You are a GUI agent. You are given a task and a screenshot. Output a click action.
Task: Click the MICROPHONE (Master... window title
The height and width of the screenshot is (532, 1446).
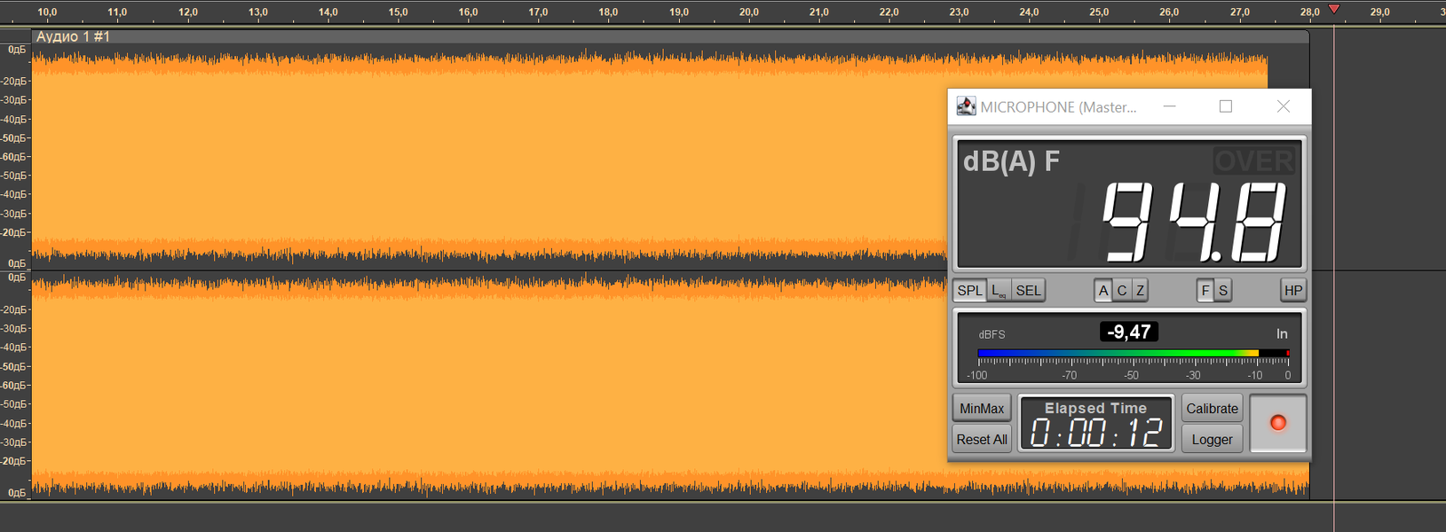click(1058, 106)
